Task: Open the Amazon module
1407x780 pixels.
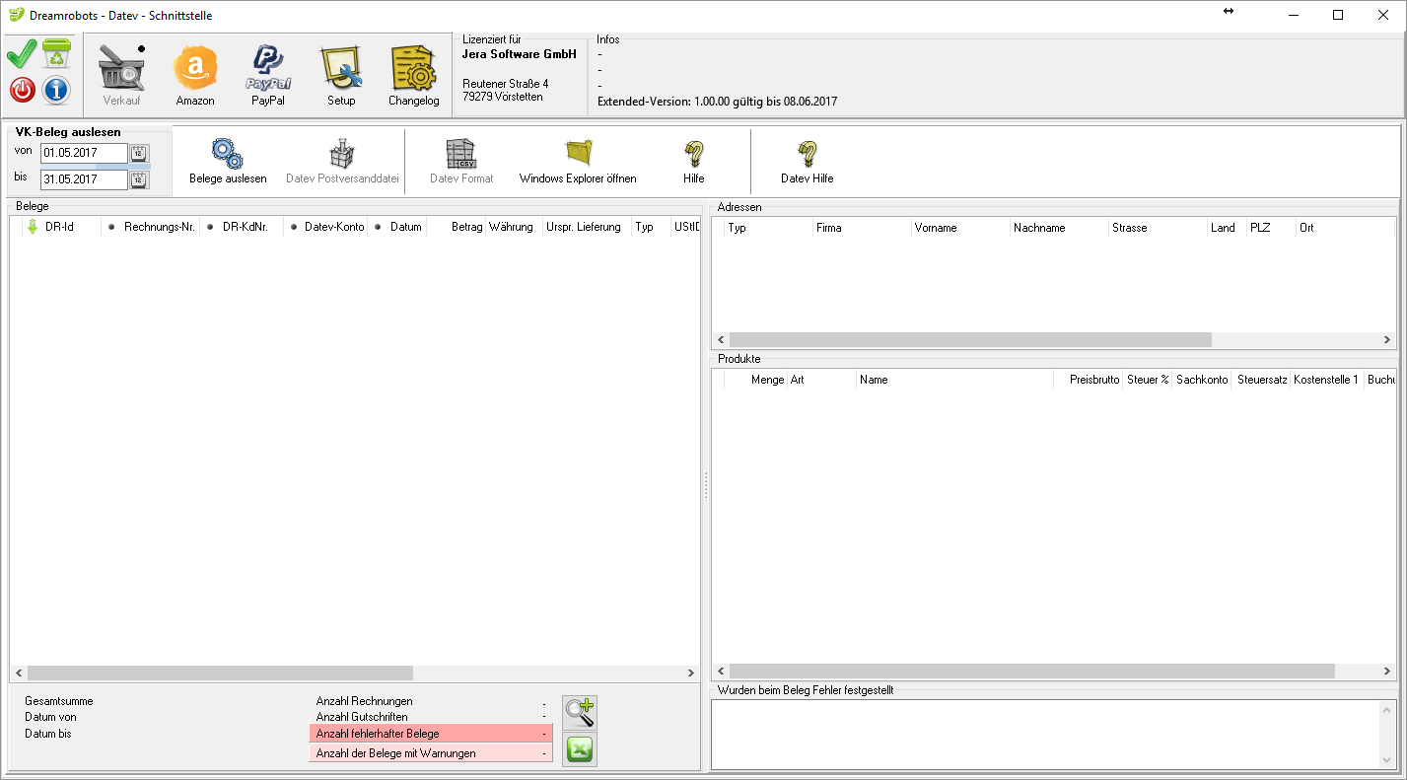Action: tap(195, 76)
